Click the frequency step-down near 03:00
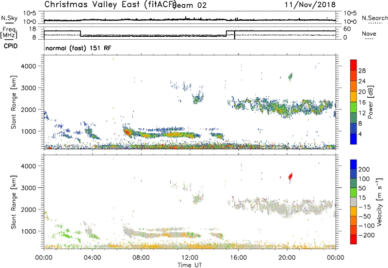The height and width of the screenshot is (268, 388). 81,33
